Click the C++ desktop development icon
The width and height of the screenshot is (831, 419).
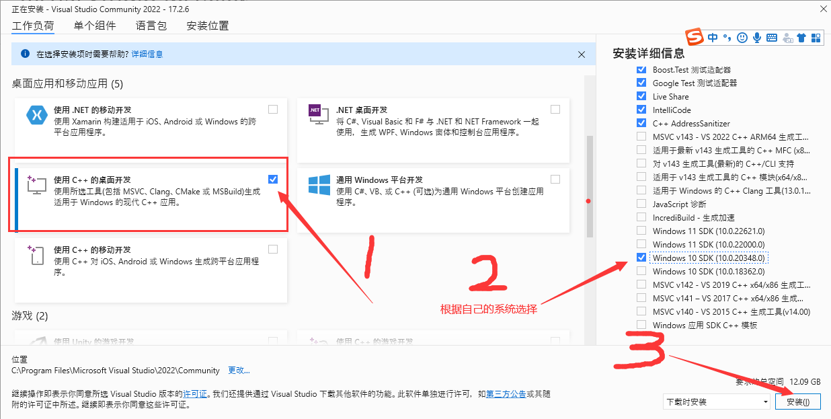click(36, 184)
